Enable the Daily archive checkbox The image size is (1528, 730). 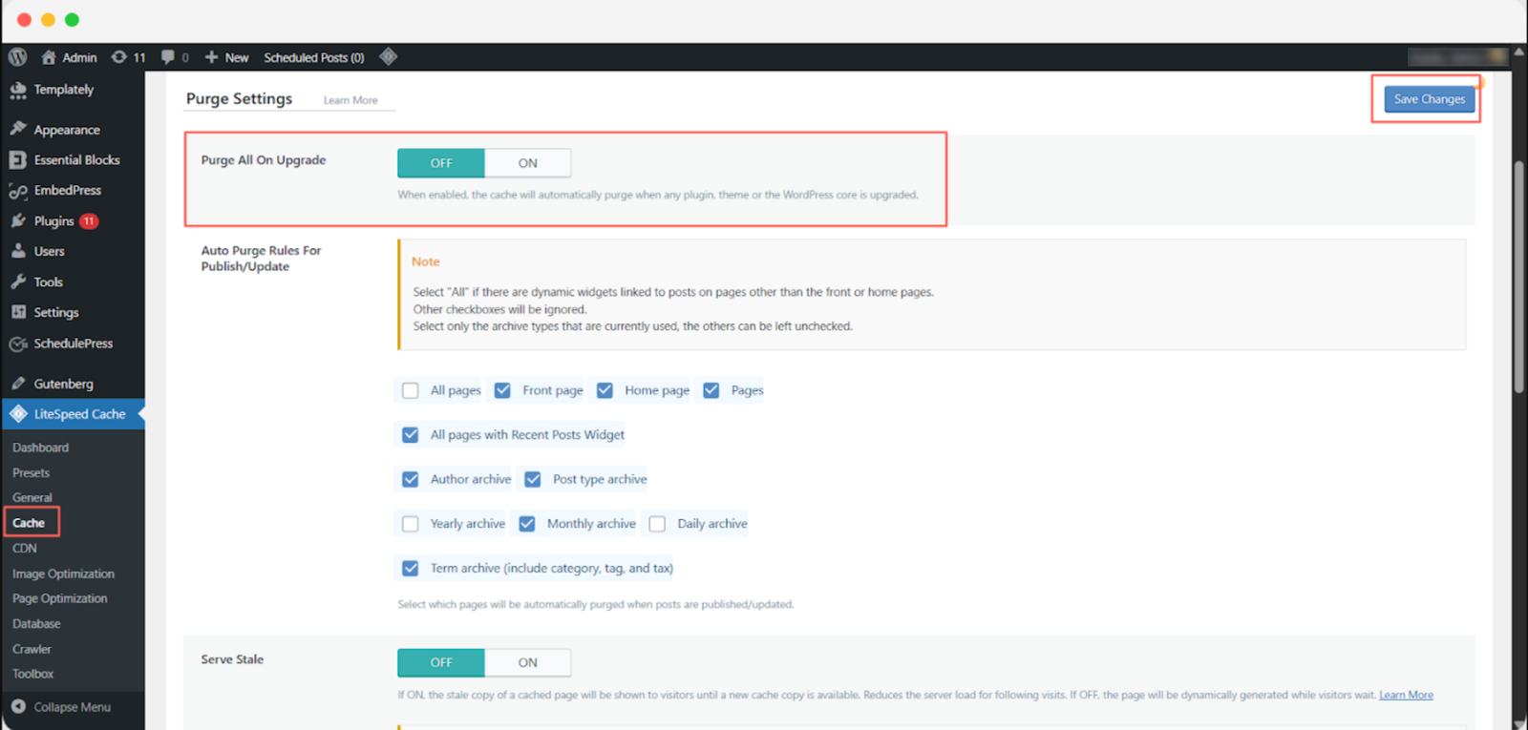(x=657, y=524)
